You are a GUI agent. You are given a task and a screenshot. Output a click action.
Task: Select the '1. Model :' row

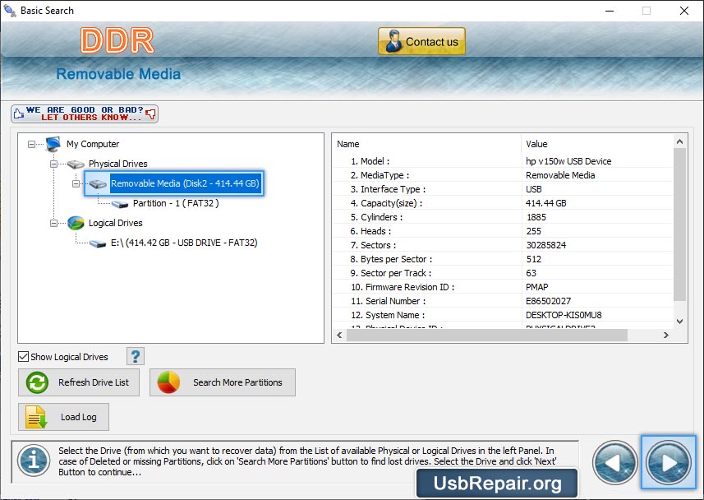(503, 161)
